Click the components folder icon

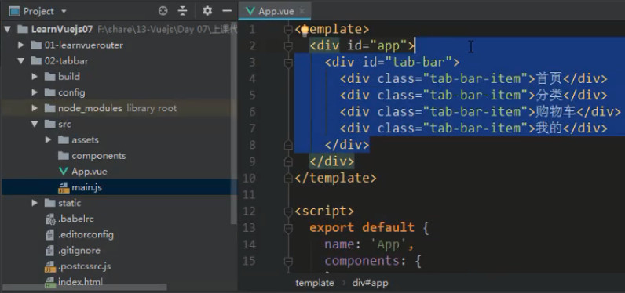[64, 156]
